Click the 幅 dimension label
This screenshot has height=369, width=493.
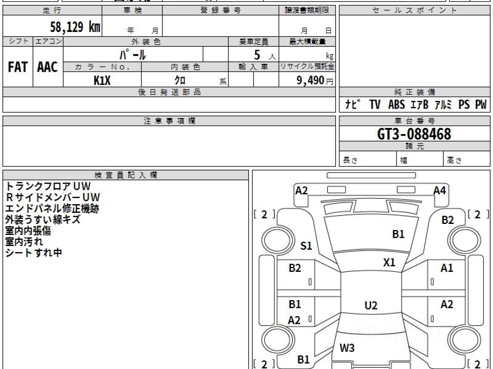(404, 161)
